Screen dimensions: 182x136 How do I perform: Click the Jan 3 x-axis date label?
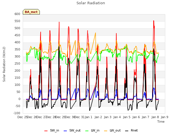[x=107, y=117]
